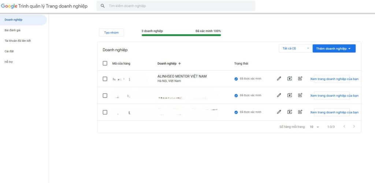
Task: Click the Trạng thái column header
Action: 241,64
